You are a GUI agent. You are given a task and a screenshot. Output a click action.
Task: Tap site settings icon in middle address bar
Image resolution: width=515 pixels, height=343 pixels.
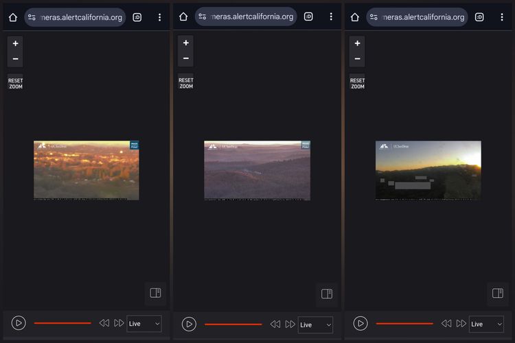[204, 17]
